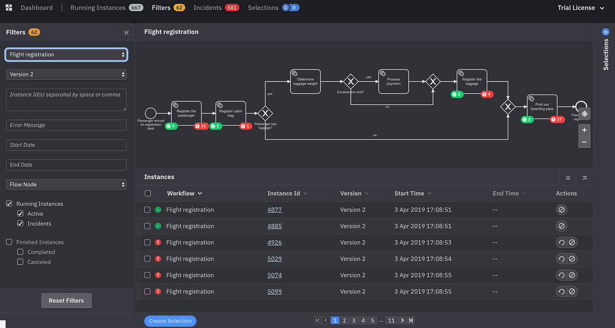Retry instance 5029
The width and height of the screenshot is (615, 328).
pos(561,259)
